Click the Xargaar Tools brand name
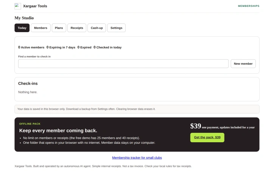Viewport: 274px width, 171px height. tap(35, 6)
